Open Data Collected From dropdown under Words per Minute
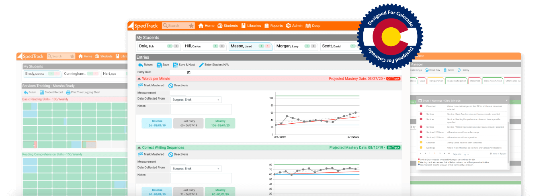 tap(196, 100)
